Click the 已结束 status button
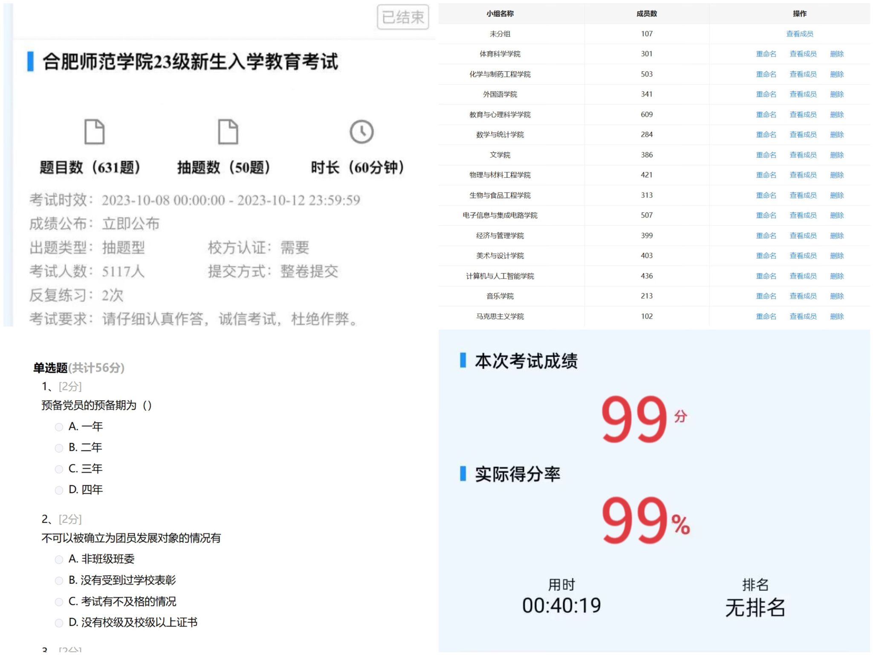 (403, 17)
